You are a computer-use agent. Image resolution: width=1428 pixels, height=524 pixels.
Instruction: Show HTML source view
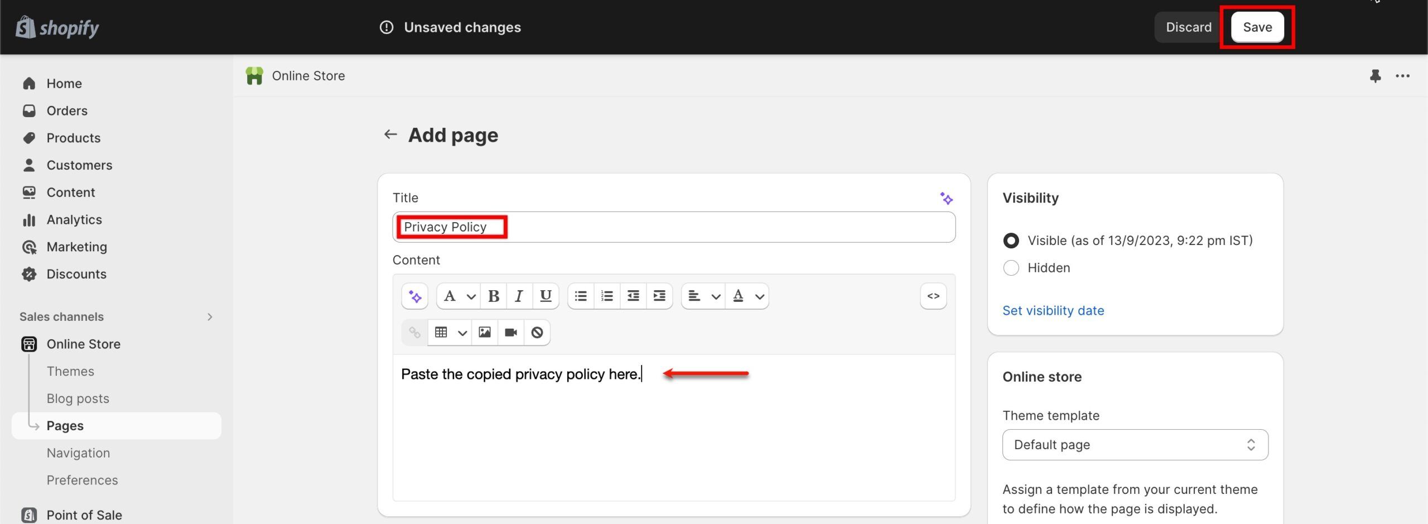[933, 296]
